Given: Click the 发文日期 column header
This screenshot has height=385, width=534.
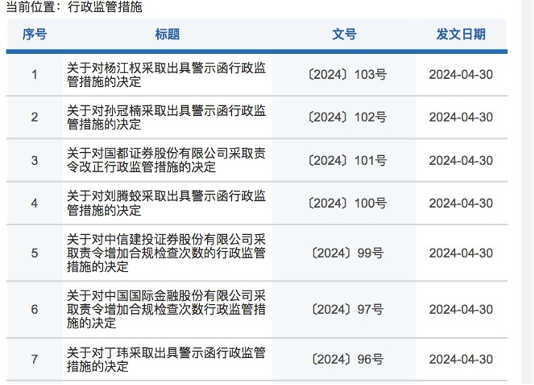Looking at the screenshot, I should click(x=461, y=34).
